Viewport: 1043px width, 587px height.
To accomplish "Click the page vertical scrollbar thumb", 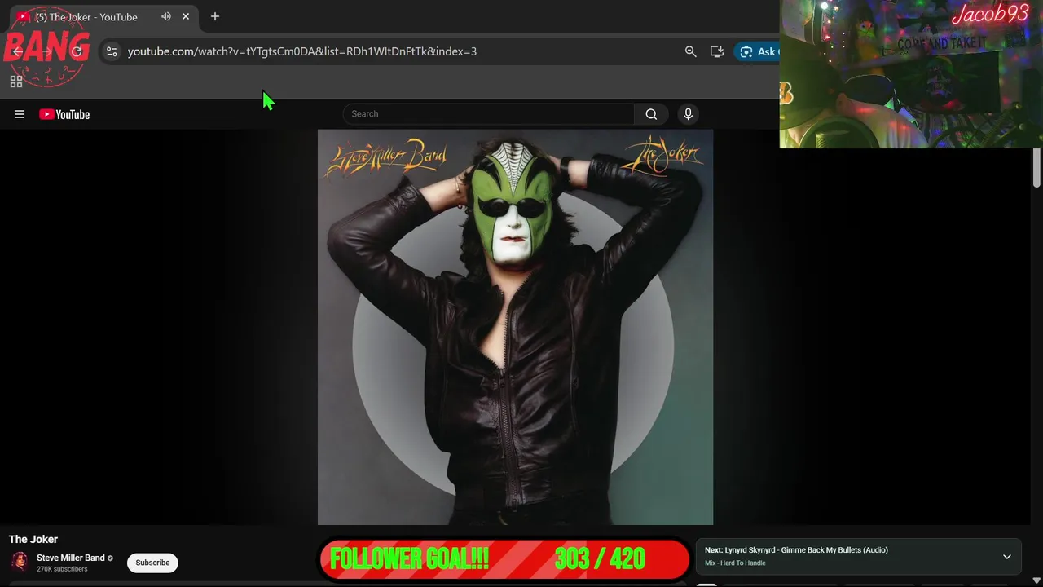I will tap(1036, 168).
